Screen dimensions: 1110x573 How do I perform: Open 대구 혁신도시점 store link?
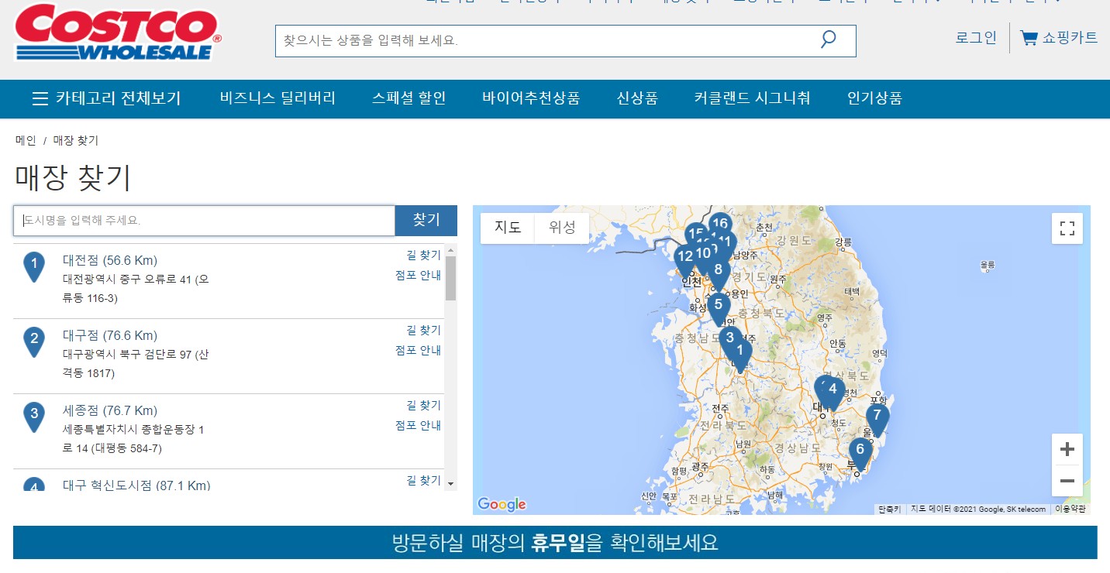pyautogui.click(x=136, y=486)
